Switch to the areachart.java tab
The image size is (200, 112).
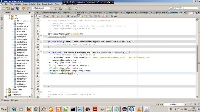[114, 13]
